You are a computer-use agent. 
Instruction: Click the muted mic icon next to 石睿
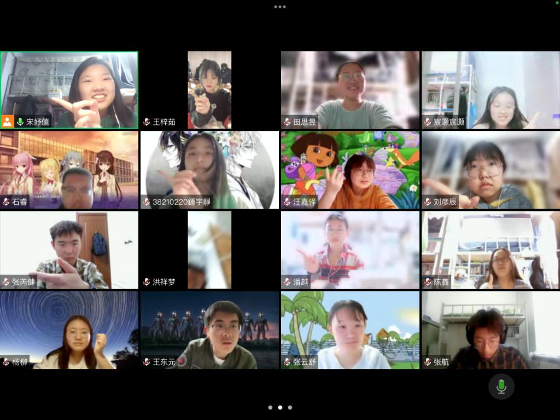coord(6,202)
